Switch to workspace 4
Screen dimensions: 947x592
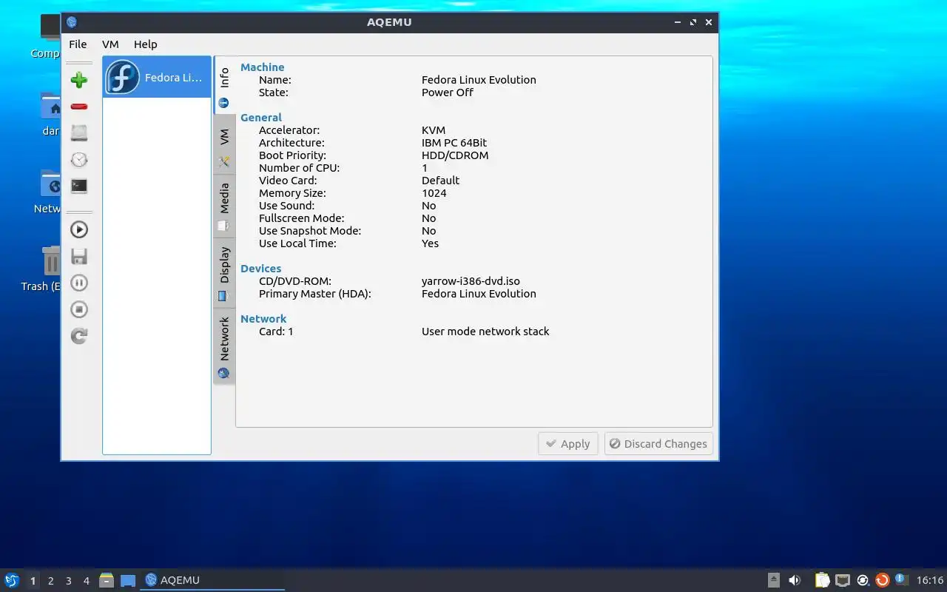click(86, 581)
